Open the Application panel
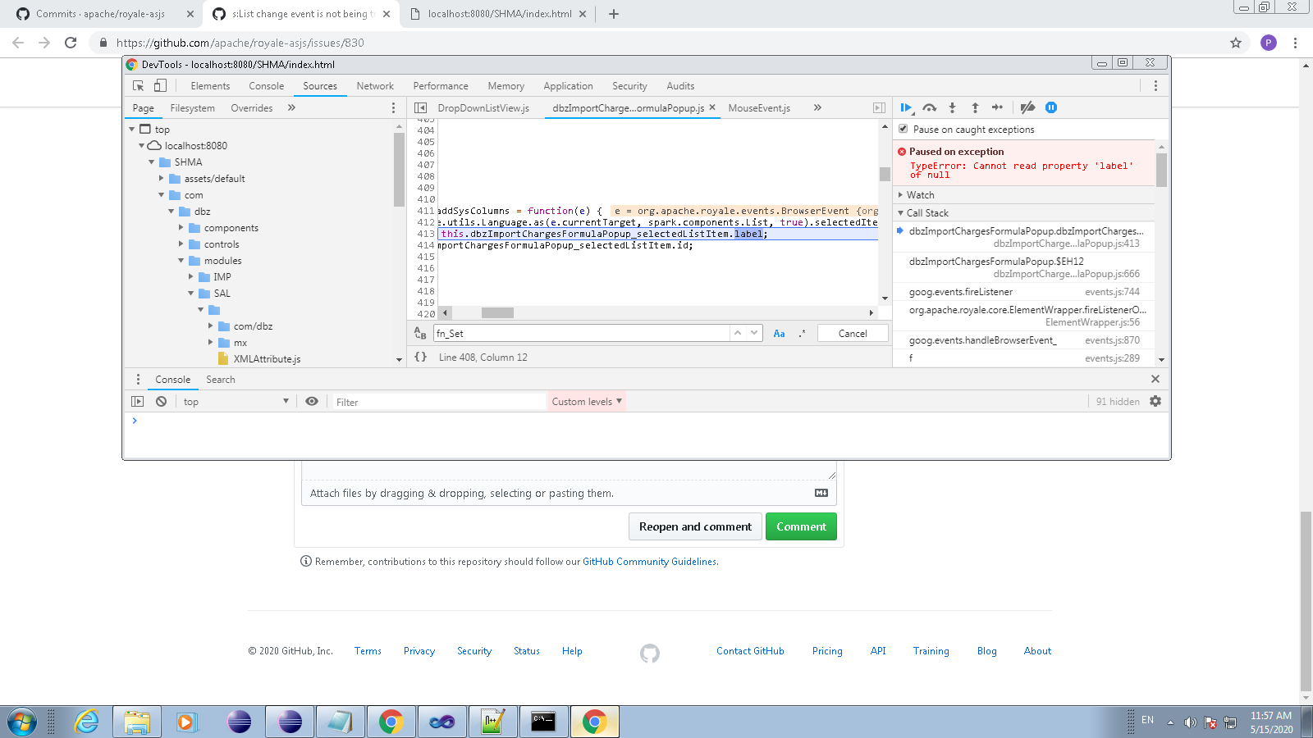Image resolution: width=1313 pixels, height=738 pixels. coord(568,85)
